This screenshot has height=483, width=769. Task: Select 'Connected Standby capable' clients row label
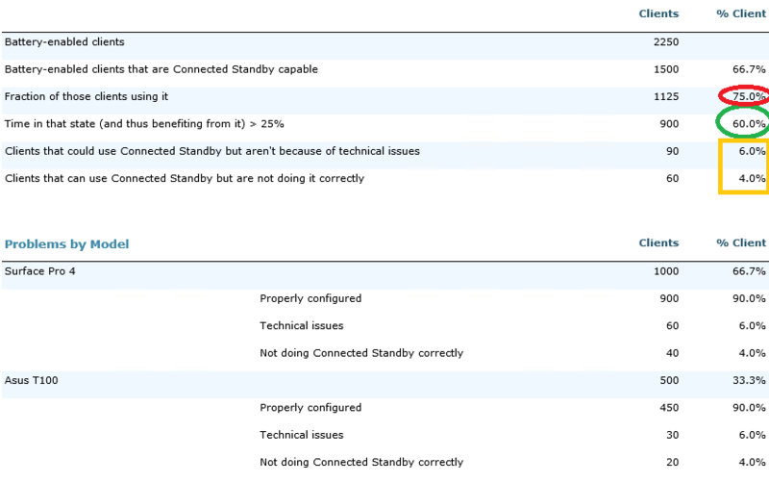pos(161,69)
